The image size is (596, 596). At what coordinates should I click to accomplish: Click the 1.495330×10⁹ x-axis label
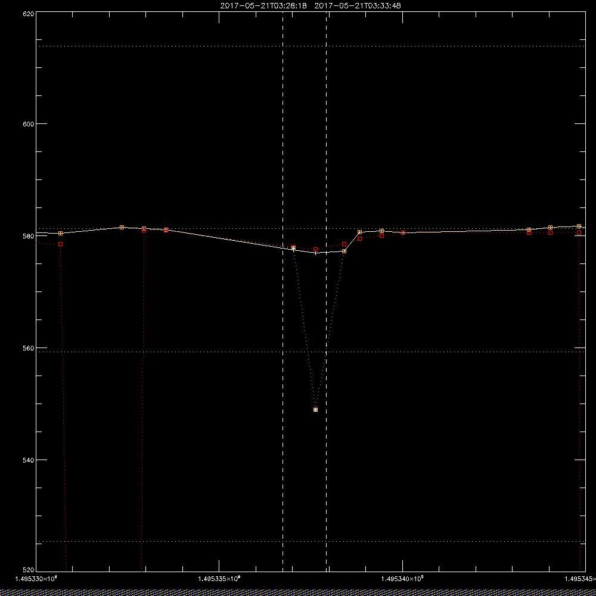click(36, 579)
